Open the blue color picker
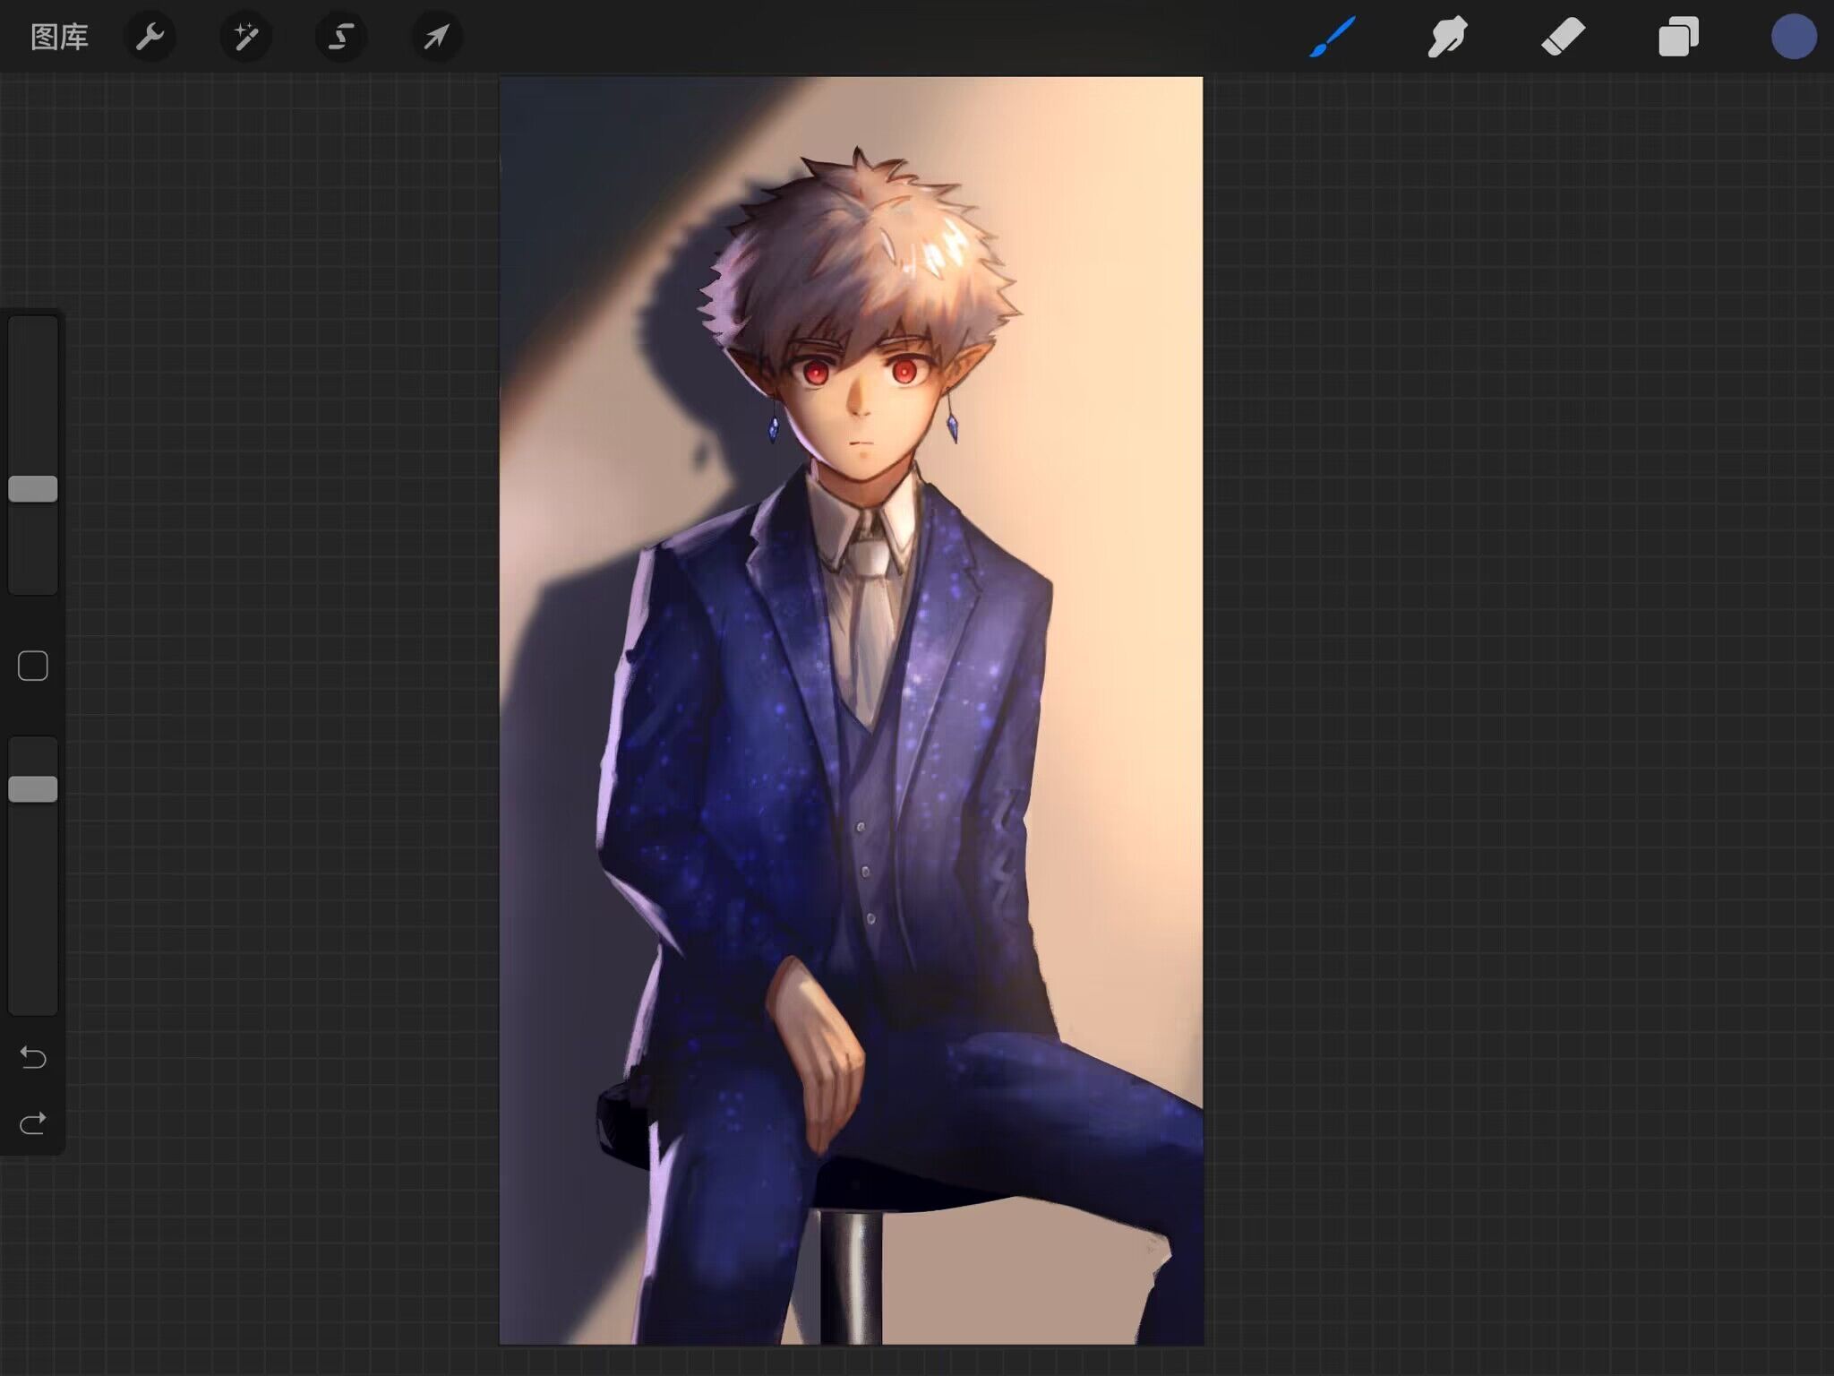The image size is (1834, 1376). (1794, 37)
